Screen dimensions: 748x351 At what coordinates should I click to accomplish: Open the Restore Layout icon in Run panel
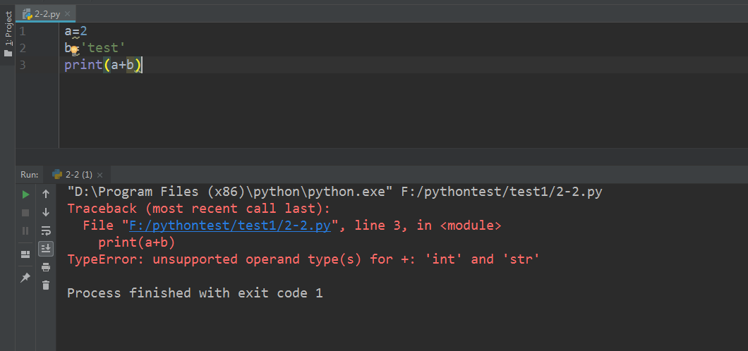[x=26, y=254]
